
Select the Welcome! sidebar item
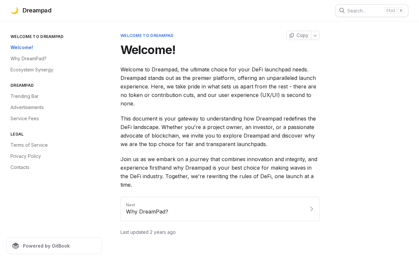coord(22,47)
